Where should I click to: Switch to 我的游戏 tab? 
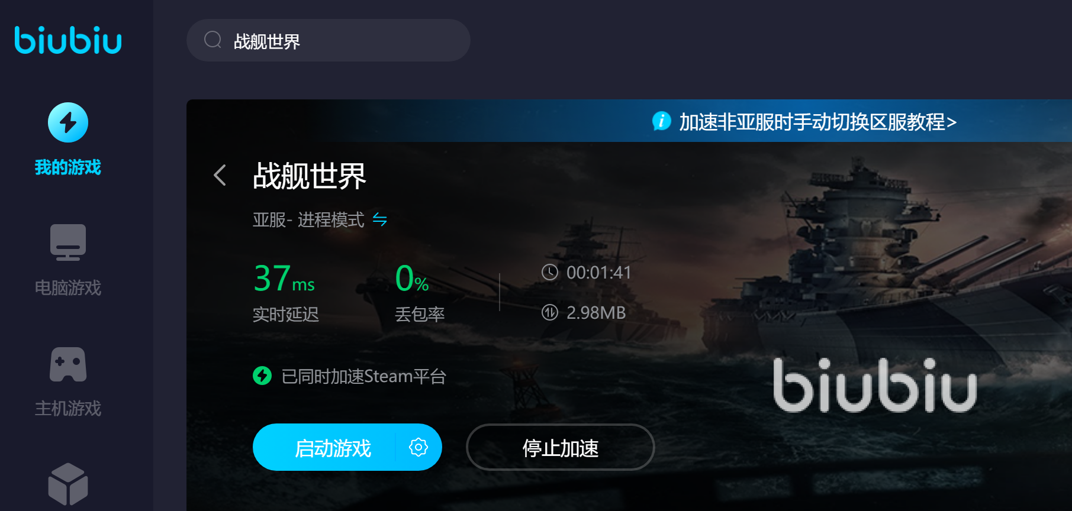[68, 167]
